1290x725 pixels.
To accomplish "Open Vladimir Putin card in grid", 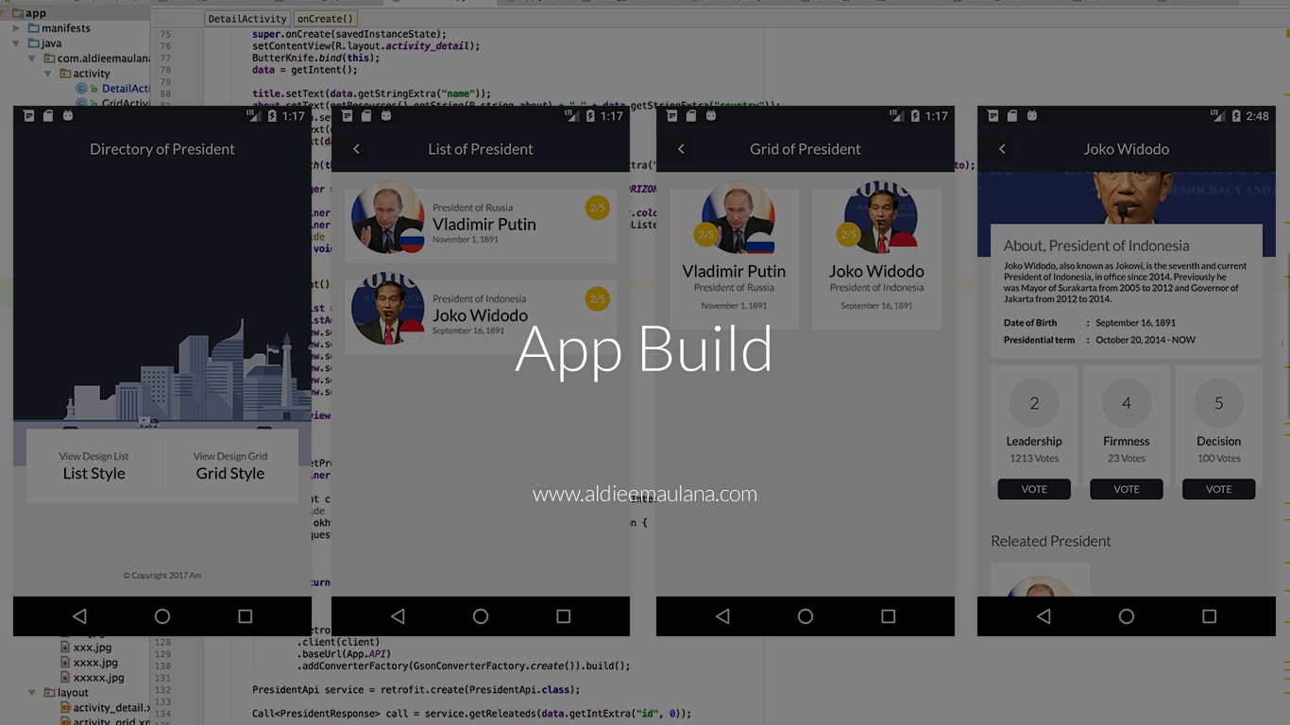I will (734, 259).
